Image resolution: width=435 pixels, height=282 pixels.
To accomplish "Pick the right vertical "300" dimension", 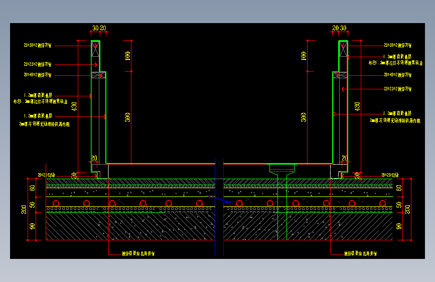I will pos(304,117).
